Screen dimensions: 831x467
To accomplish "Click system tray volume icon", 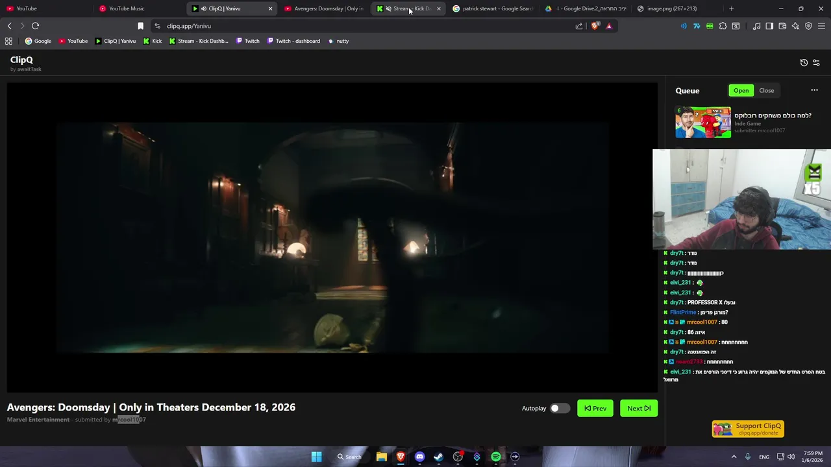I will 791,457.
